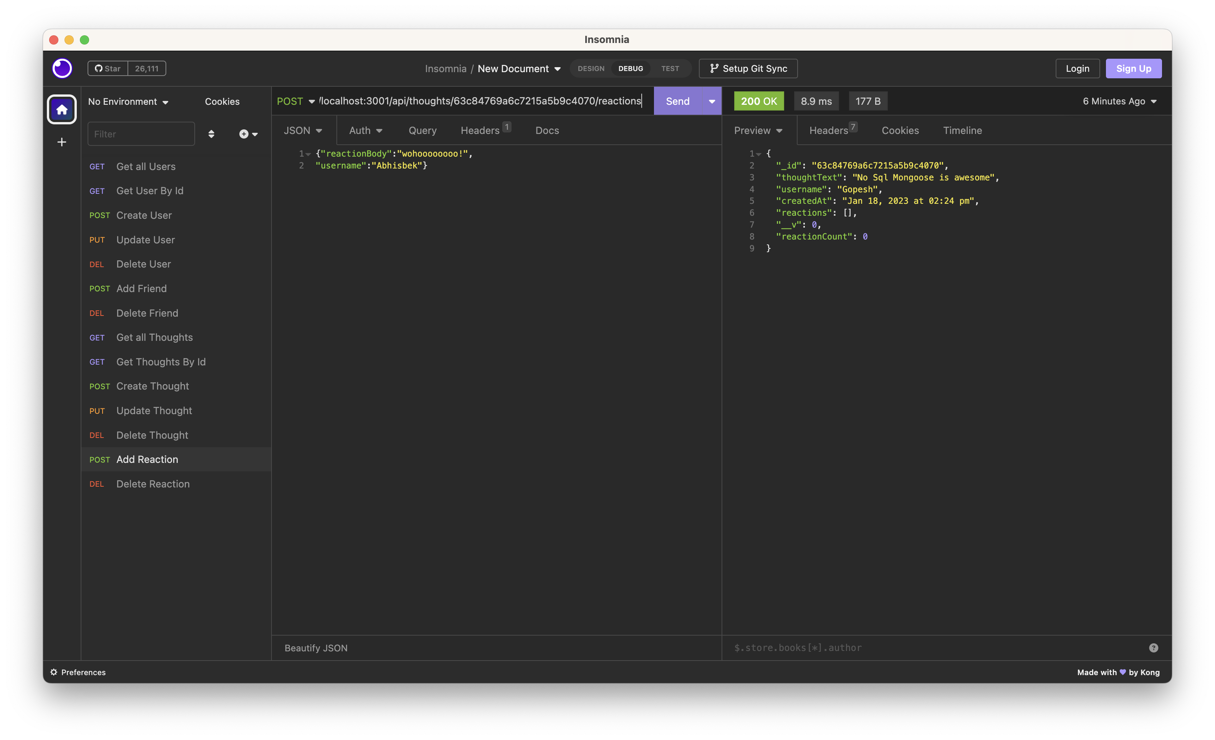Image resolution: width=1215 pixels, height=740 pixels.
Task: Collapse the request JSON line 1 fold arrow
Action: point(308,154)
